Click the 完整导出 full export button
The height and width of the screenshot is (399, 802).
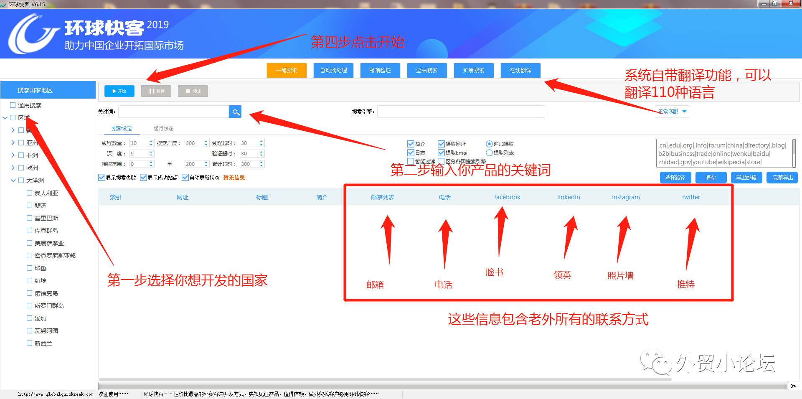click(782, 178)
